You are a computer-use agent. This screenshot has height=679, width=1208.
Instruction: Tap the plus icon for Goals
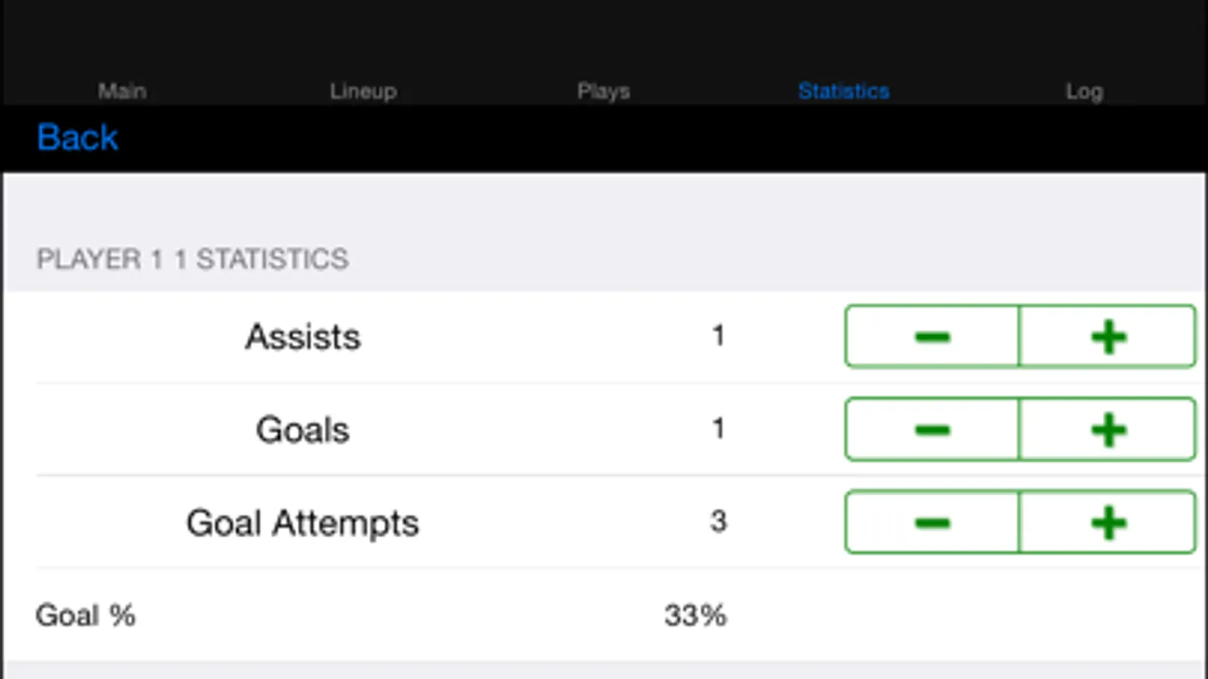click(1108, 429)
